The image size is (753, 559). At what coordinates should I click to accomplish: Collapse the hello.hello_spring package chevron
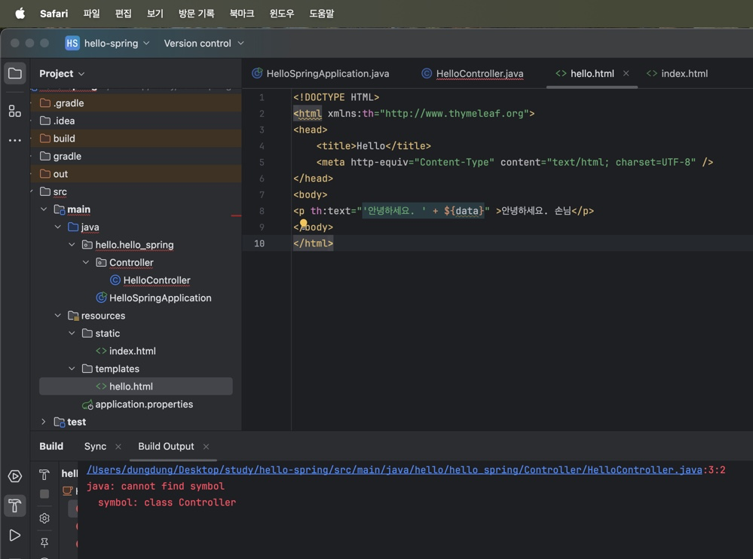tap(72, 245)
